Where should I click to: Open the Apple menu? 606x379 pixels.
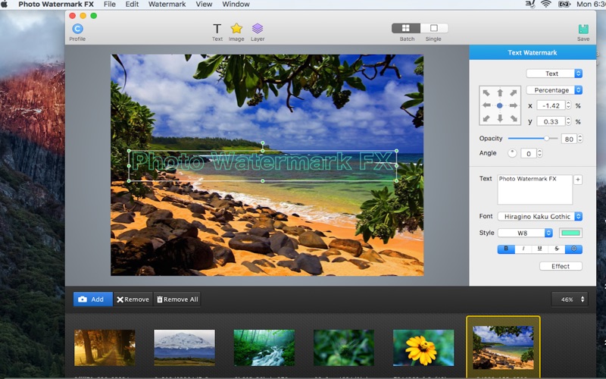[5, 5]
